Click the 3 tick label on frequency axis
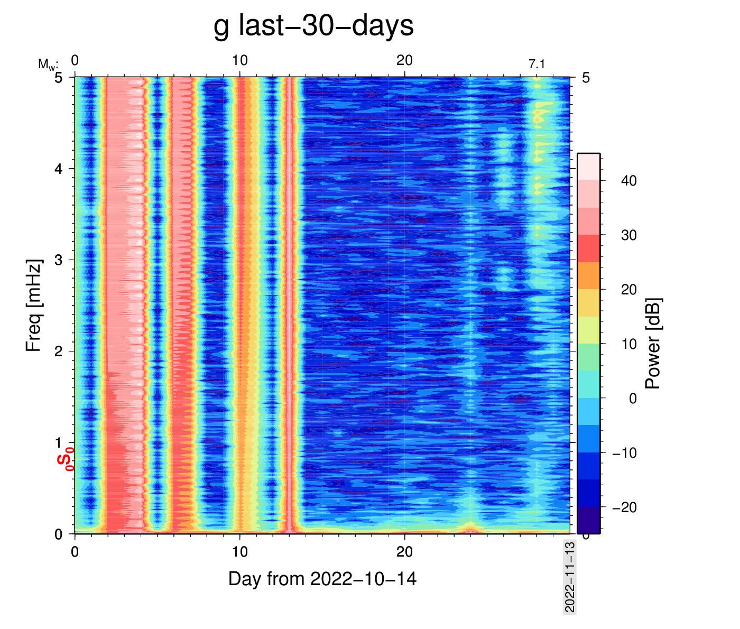This screenshot has width=740, height=629. [x=59, y=260]
